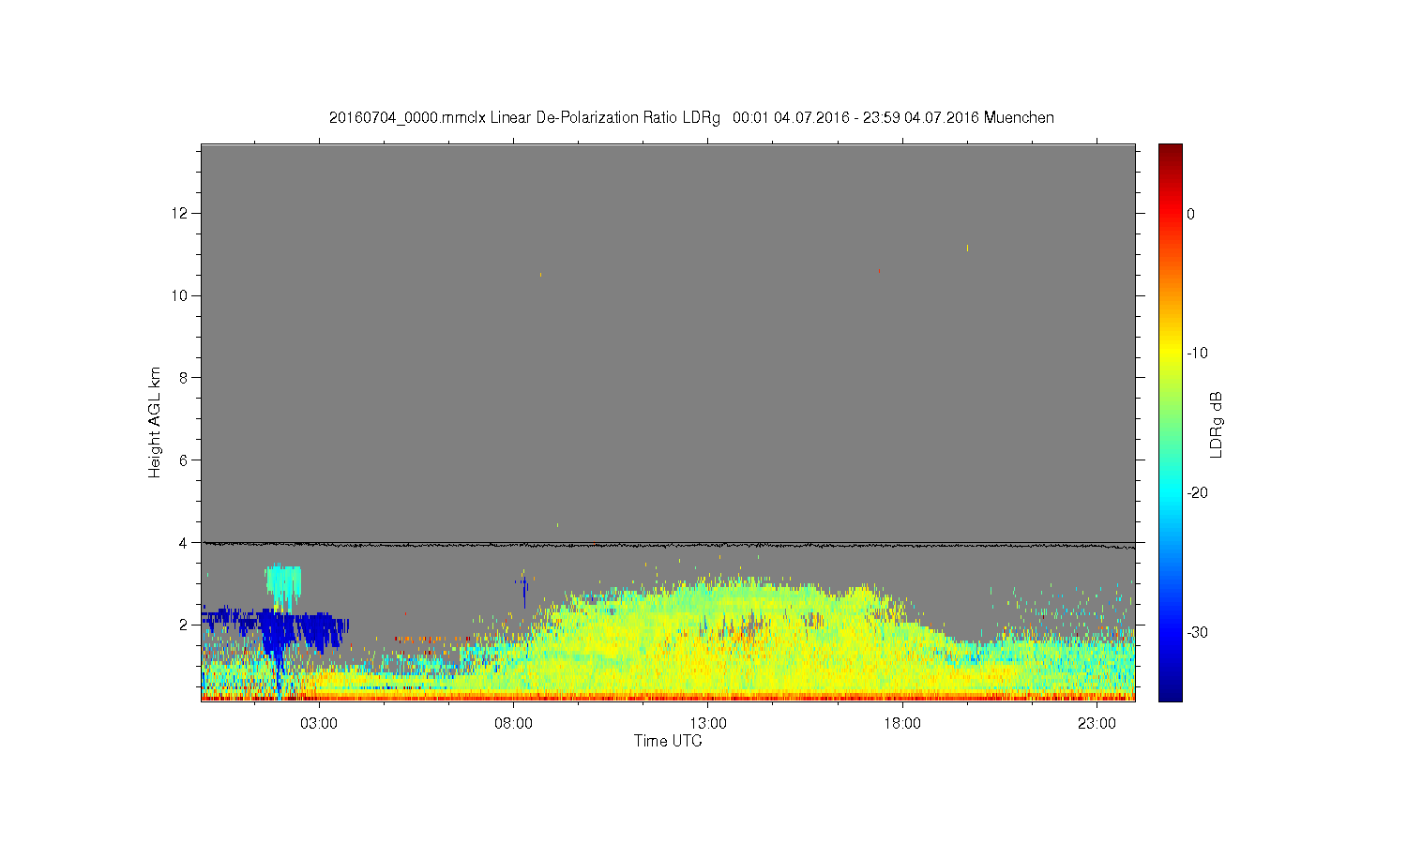Click the 13:00 time tick label
The height and width of the screenshot is (844, 1407).
pyautogui.click(x=708, y=724)
